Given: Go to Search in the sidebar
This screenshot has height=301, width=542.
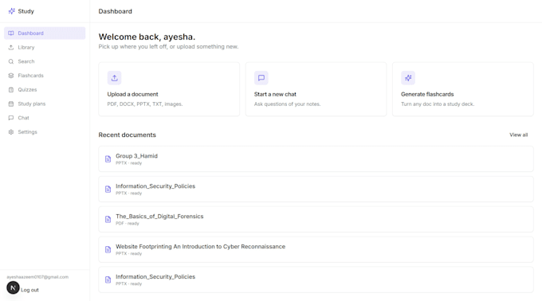Looking at the screenshot, I should 45,61.
